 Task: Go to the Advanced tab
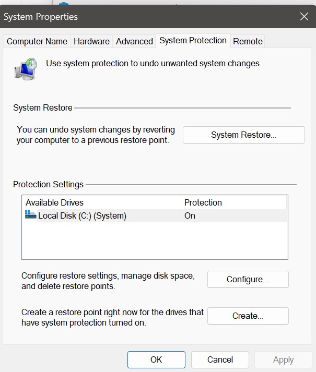tap(134, 41)
